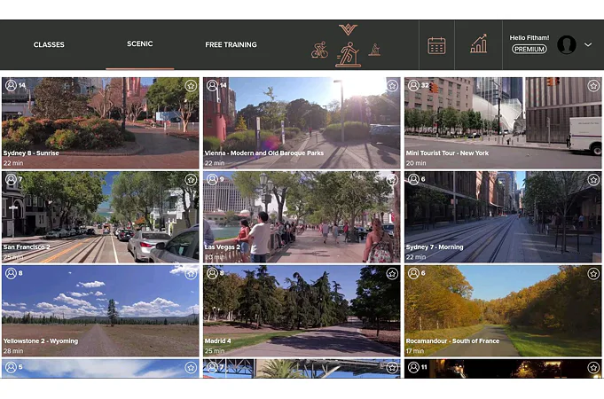Favorite the Sydney 8 - Sunrise video
Viewport: 604px width, 399px height.
point(190,85)
